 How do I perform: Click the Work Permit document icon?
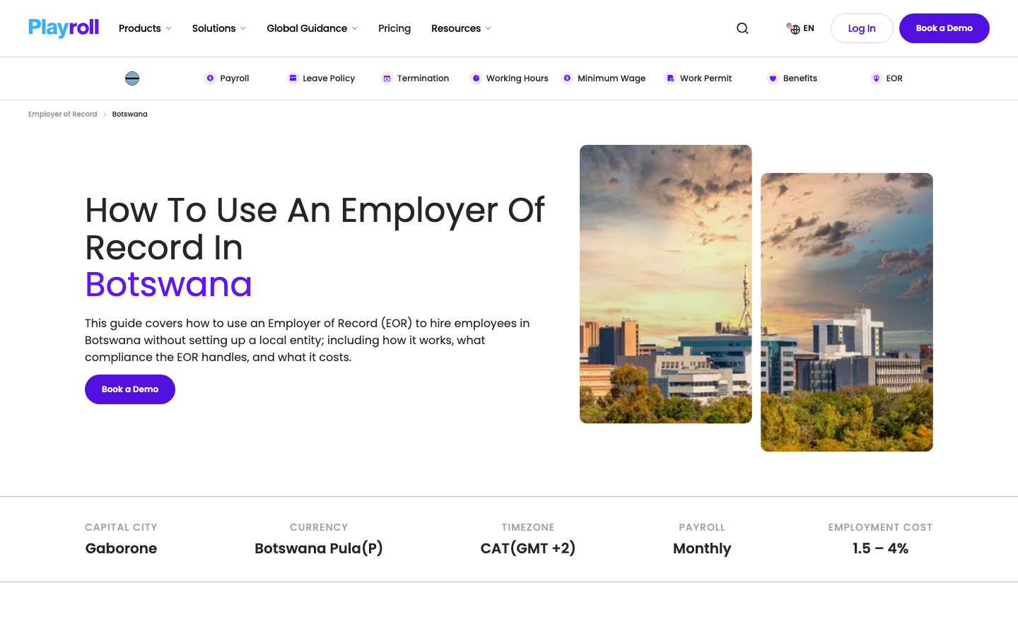tap(670, 78)
